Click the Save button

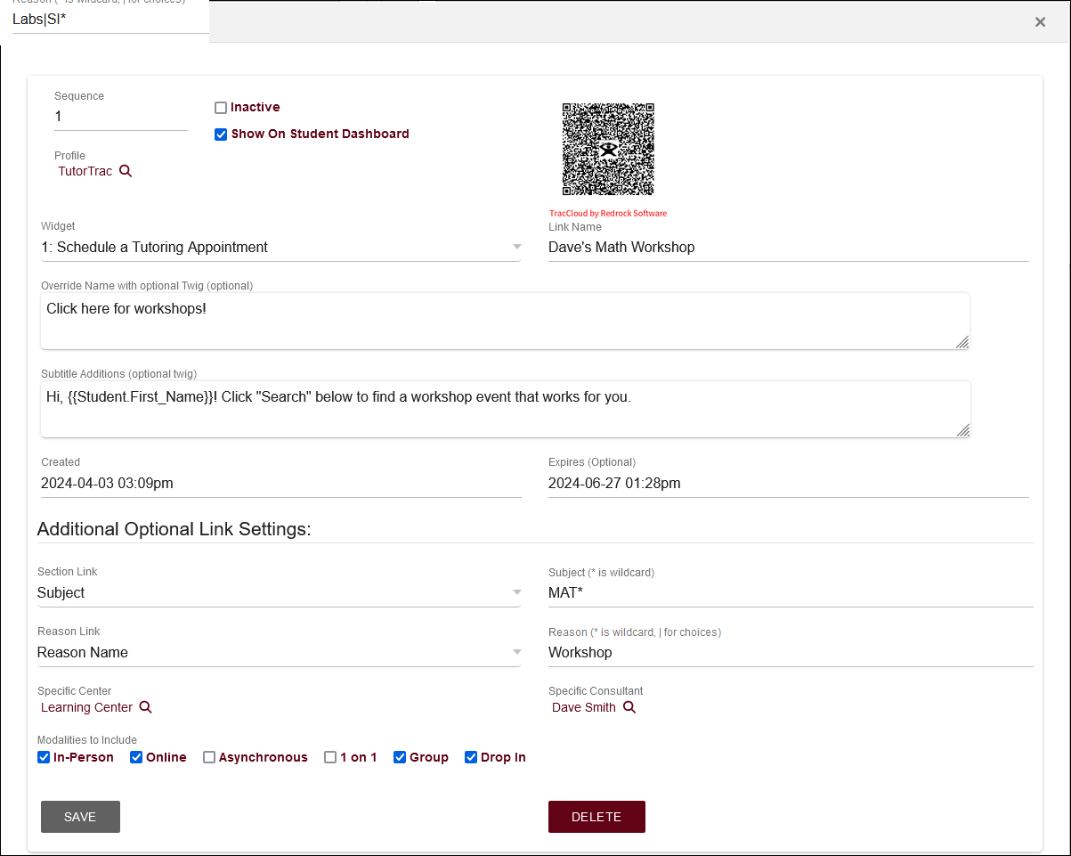pyautogui.click(x=80, y=817)
